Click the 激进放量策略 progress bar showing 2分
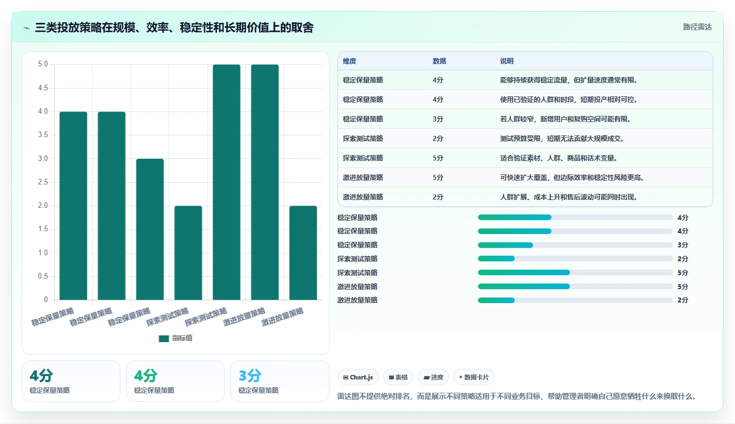The width and height of the screenshot is (735, 424). click(575, 300)
